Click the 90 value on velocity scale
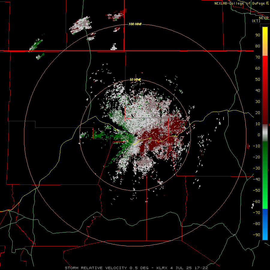Viewport: 270px width, 270px height. coord(258,35)
